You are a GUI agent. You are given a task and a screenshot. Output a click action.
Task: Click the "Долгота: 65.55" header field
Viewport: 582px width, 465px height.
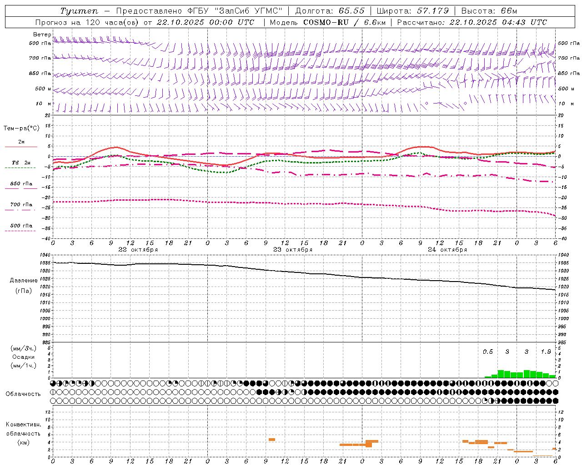pos(330,11)
